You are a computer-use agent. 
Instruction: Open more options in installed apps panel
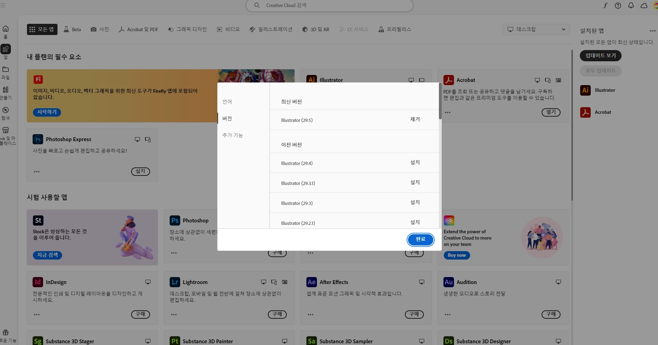tap(652, 31)
